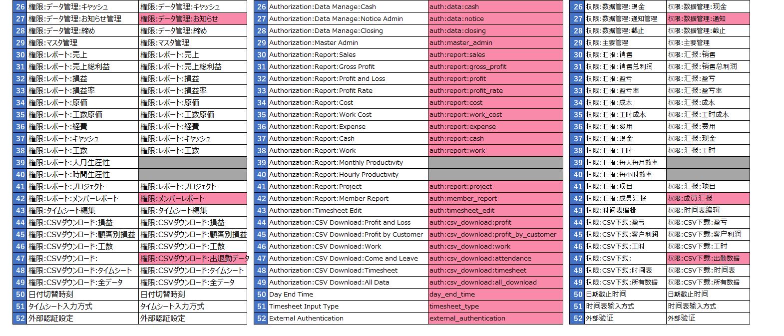Click the cell "auth:csv_download:profit_by_customer"
784x336 pixels.
point(495,235)
